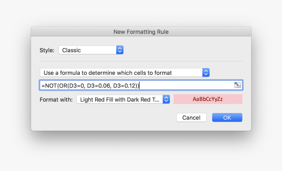Open the Classic style dropdown

(x=91, y=50)
